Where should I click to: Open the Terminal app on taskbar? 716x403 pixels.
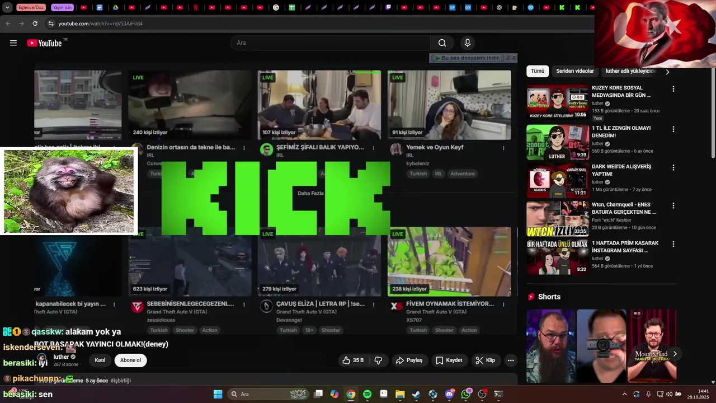pyautogui.click(x=498, y=394)
